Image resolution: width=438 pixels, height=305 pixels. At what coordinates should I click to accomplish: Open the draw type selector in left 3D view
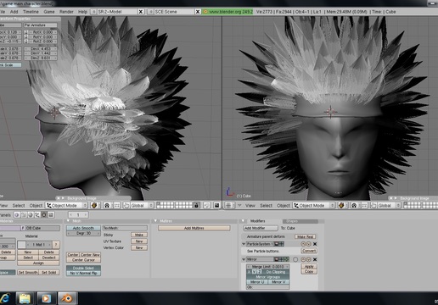click(x=94, y=206)
